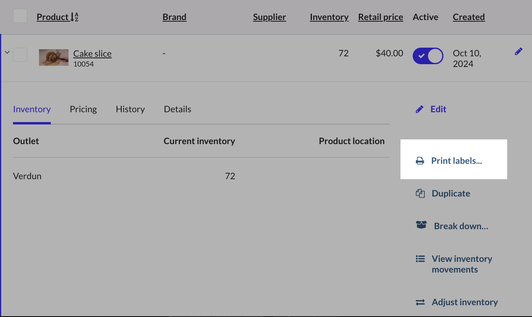Click the Break down box icon
Image resolution: width=532 pixels, height=317 pixels.
tap(421, 225)
